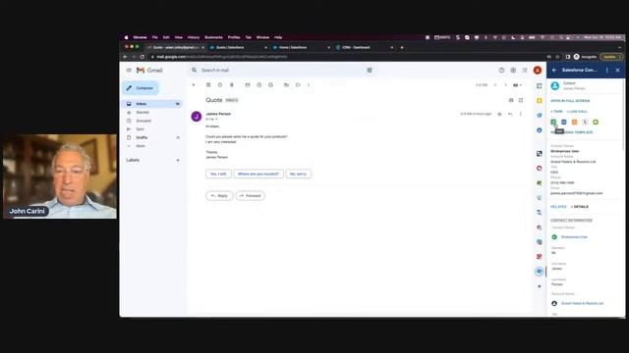Close the Salesforce side panel
Image resolution: width=629 pixels, height=353 pixels.
pyautogui.click(x=618, y=70)
